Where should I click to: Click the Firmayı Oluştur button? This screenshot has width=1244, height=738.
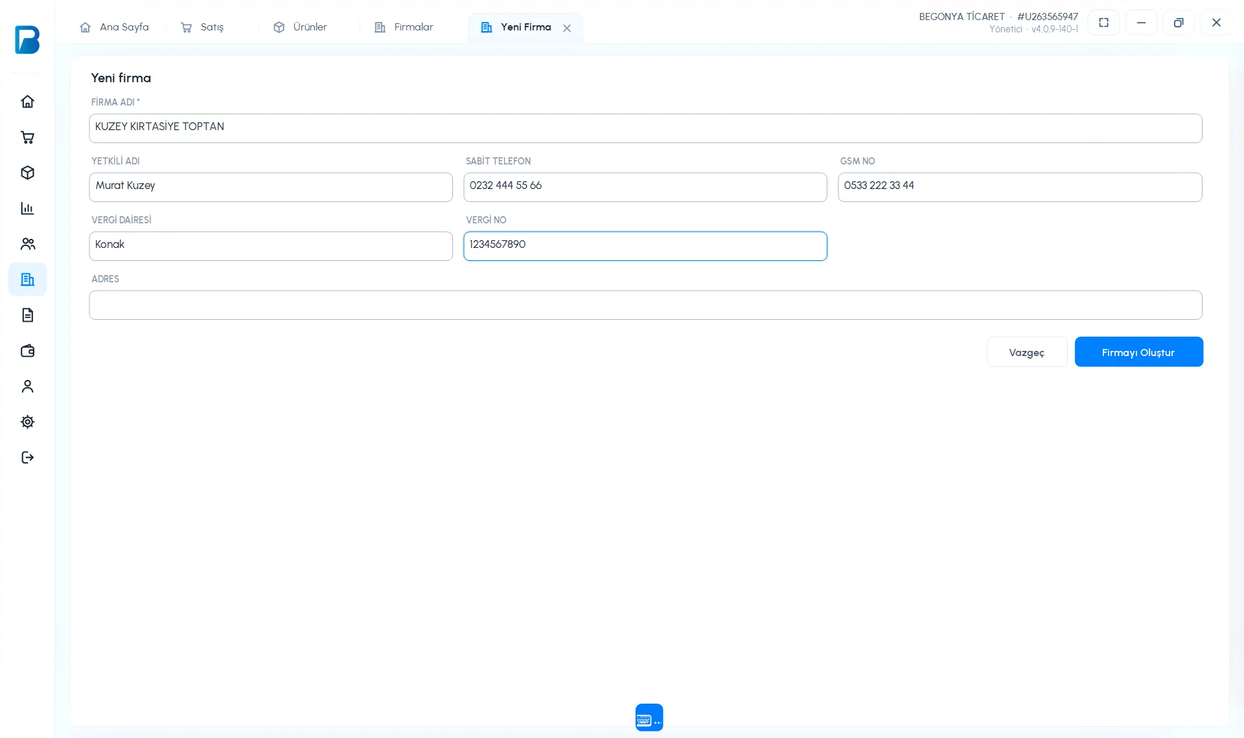1138,352
